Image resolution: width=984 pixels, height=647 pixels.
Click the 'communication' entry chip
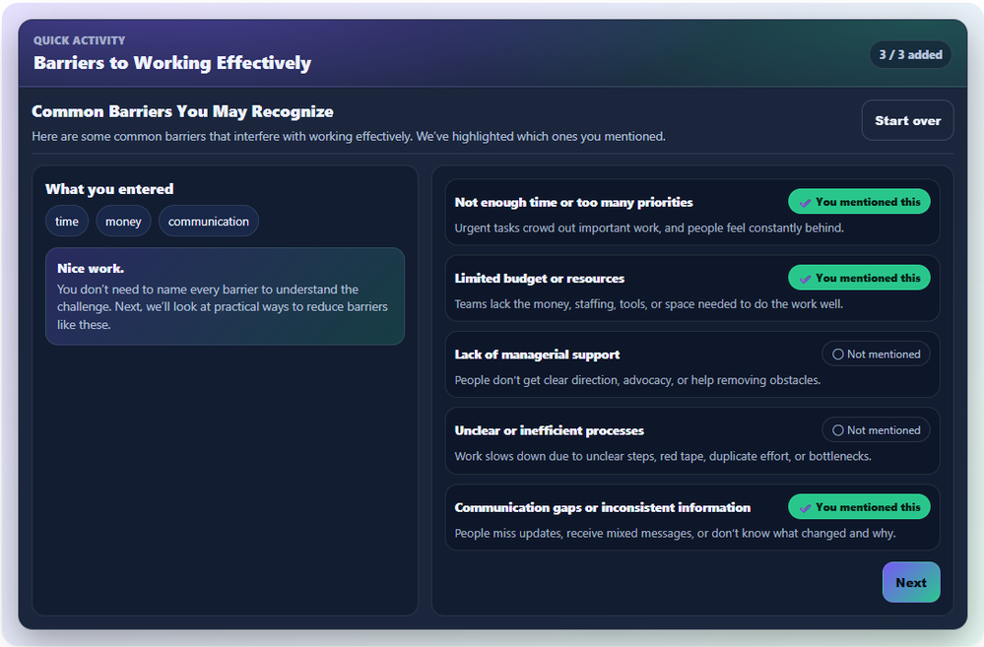208,222
